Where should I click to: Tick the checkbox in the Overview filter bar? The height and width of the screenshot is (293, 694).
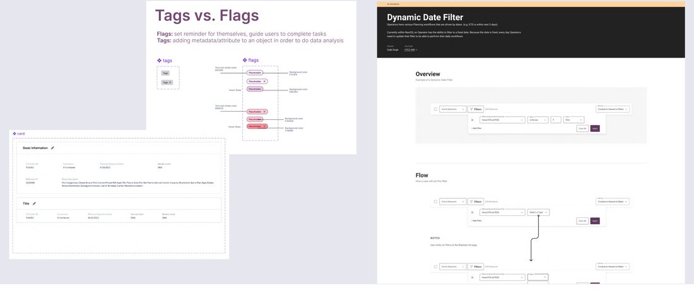435,109
